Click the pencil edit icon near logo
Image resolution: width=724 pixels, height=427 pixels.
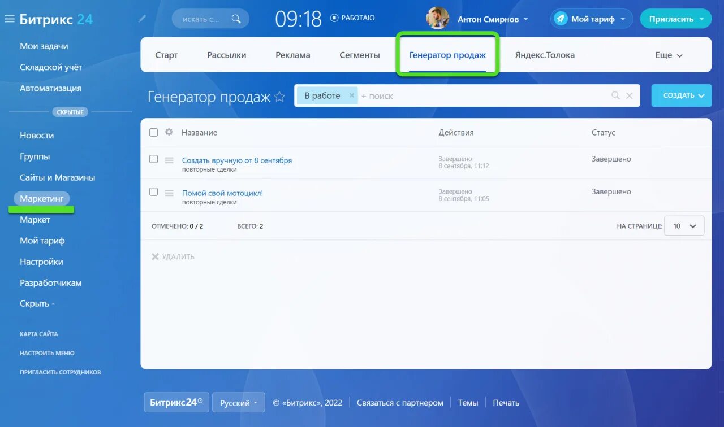[x=142, y=19]
